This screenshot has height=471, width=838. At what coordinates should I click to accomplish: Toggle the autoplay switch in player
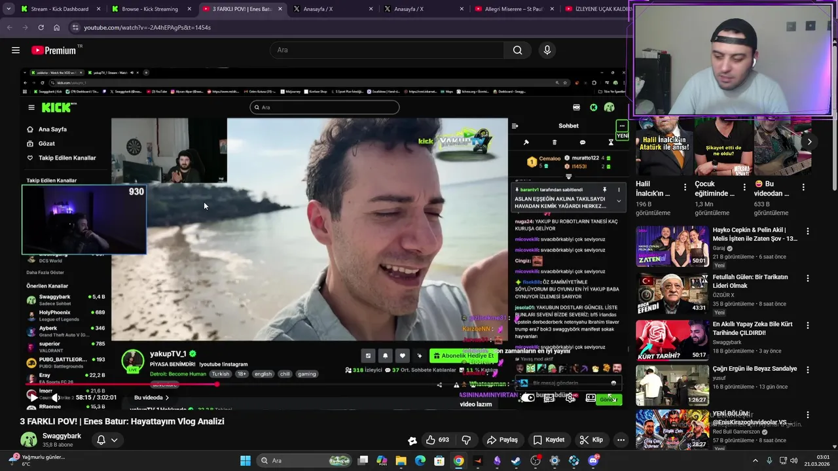[528, 398]
